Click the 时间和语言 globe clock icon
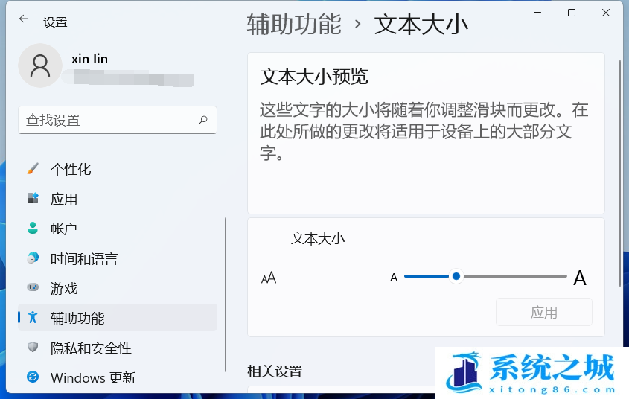The image size is (629, 399). (x=33, y=258)
